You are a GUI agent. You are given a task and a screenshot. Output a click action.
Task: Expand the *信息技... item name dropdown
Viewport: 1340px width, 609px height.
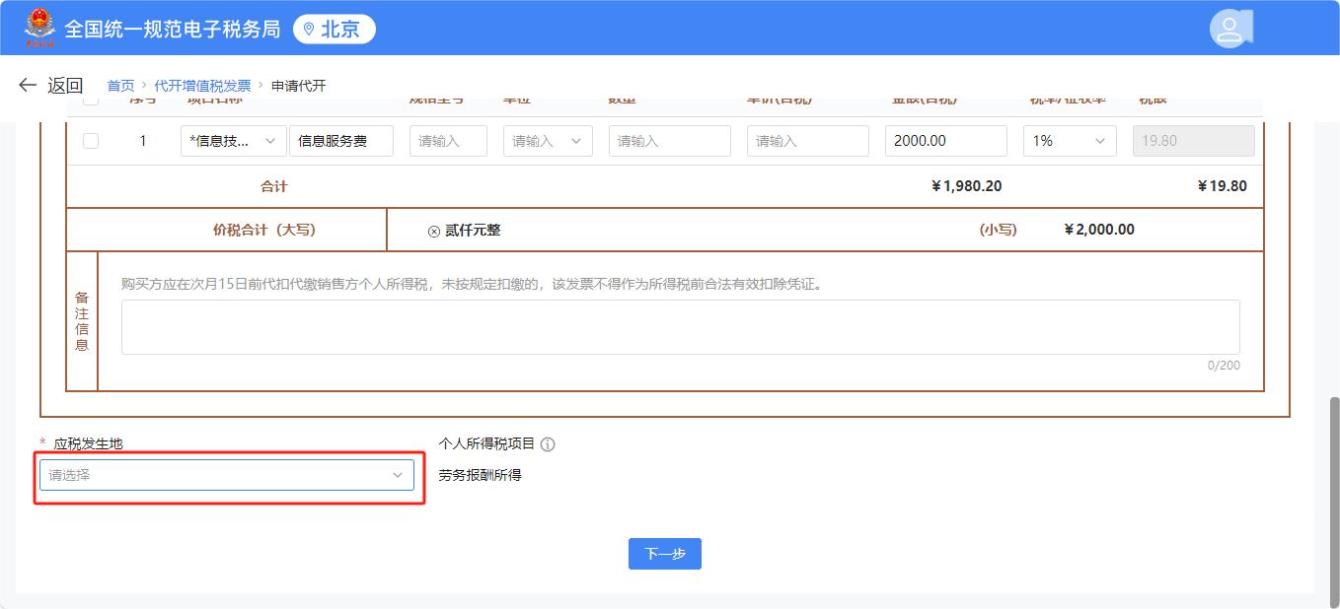click(233, 141)
